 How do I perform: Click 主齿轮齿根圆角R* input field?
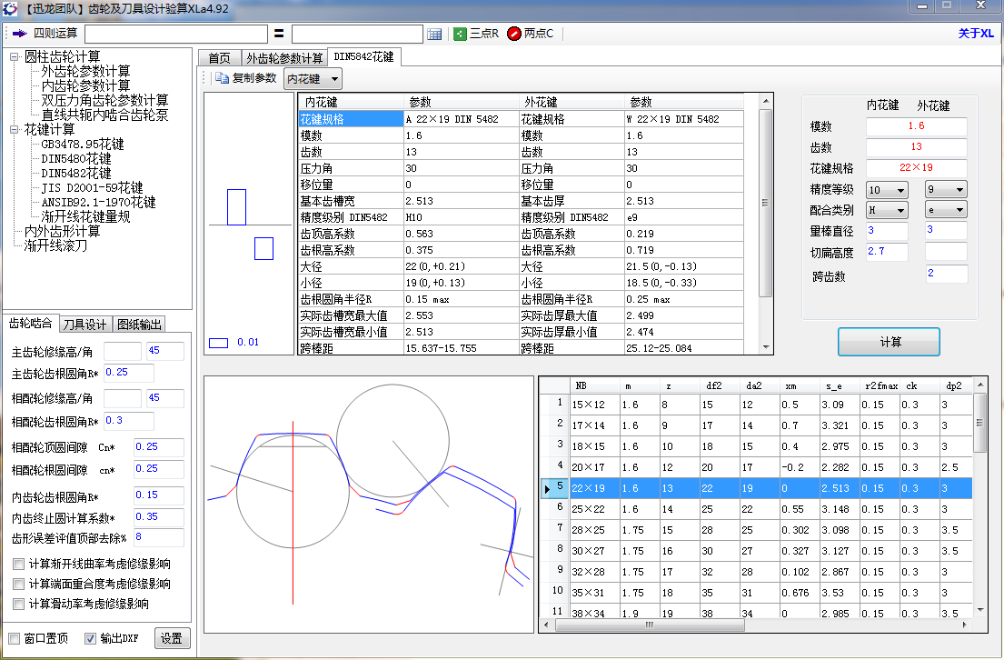[129, 373]
